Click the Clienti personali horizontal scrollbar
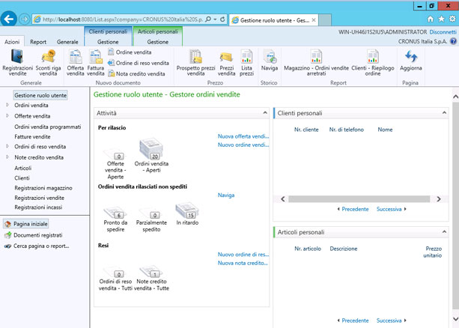Viewport: 459px width, 328px height. 359,199
